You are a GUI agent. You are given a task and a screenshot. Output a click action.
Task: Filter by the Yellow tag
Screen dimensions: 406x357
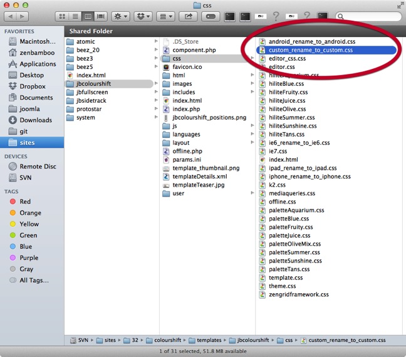pyautogui.click(x=24, y=224)
